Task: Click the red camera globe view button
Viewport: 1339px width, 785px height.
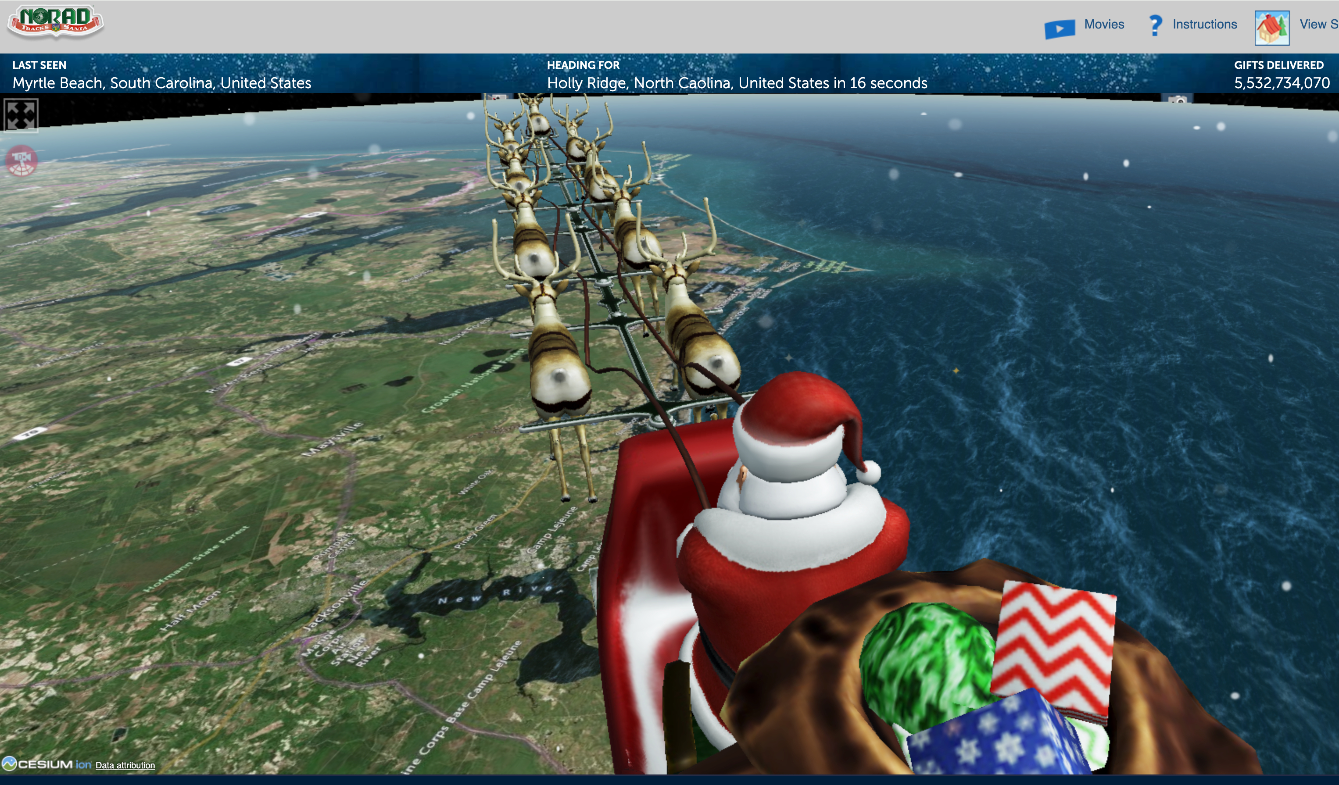Action: point(21,161)
